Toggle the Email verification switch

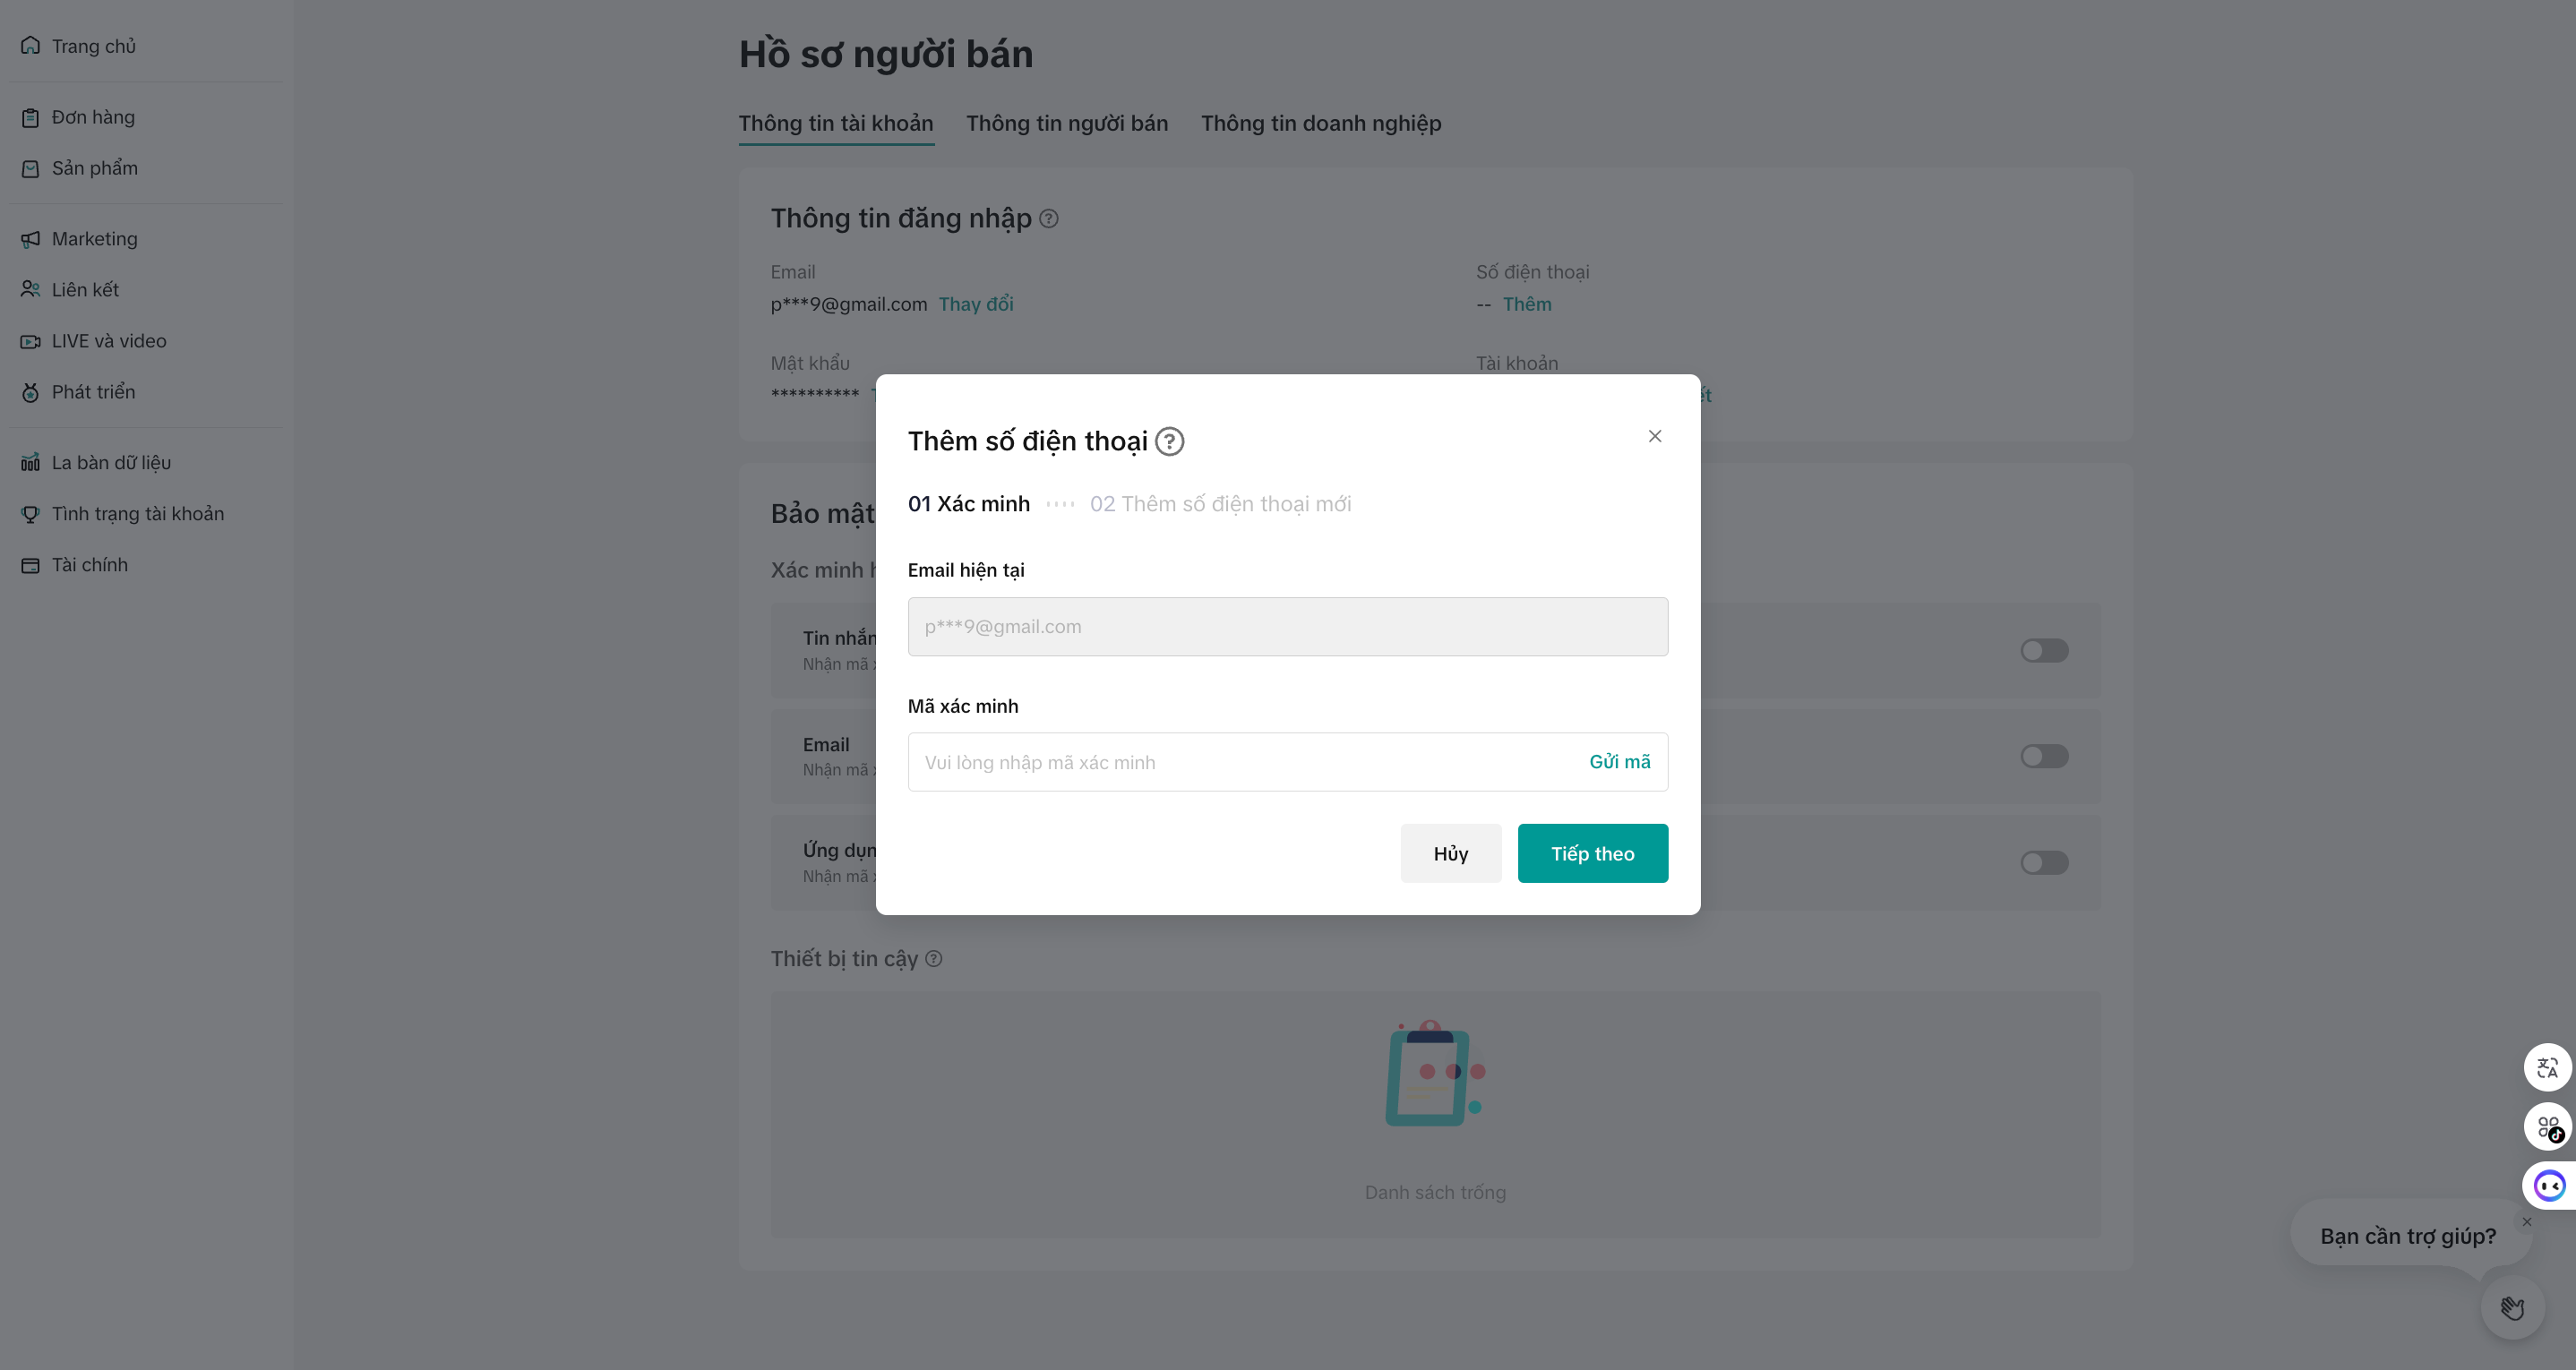click(2043, 756)
